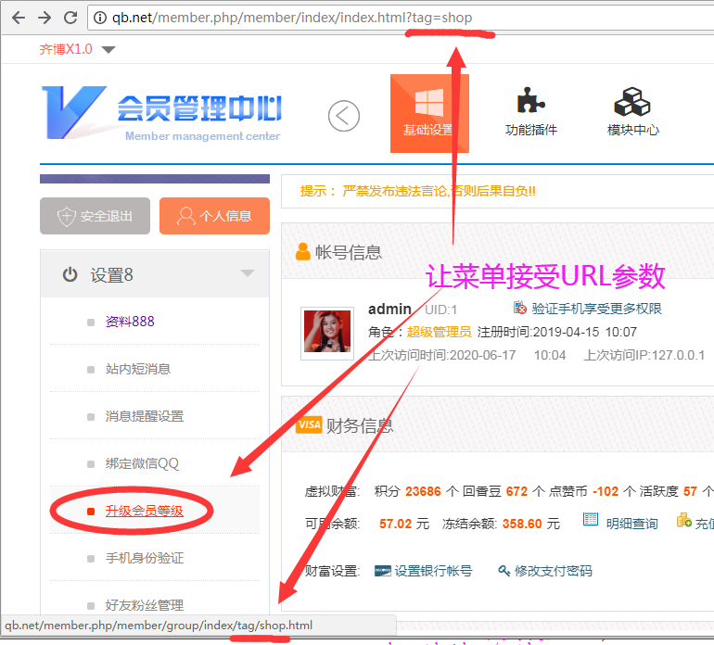Click the admin avatar thumbnail
The width and height of the screenshot is (714, 645).
326,333
